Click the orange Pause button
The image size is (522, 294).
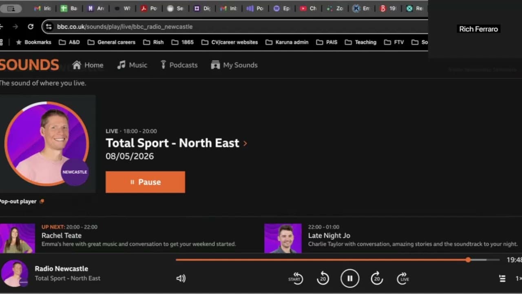[x=145, y=182]
